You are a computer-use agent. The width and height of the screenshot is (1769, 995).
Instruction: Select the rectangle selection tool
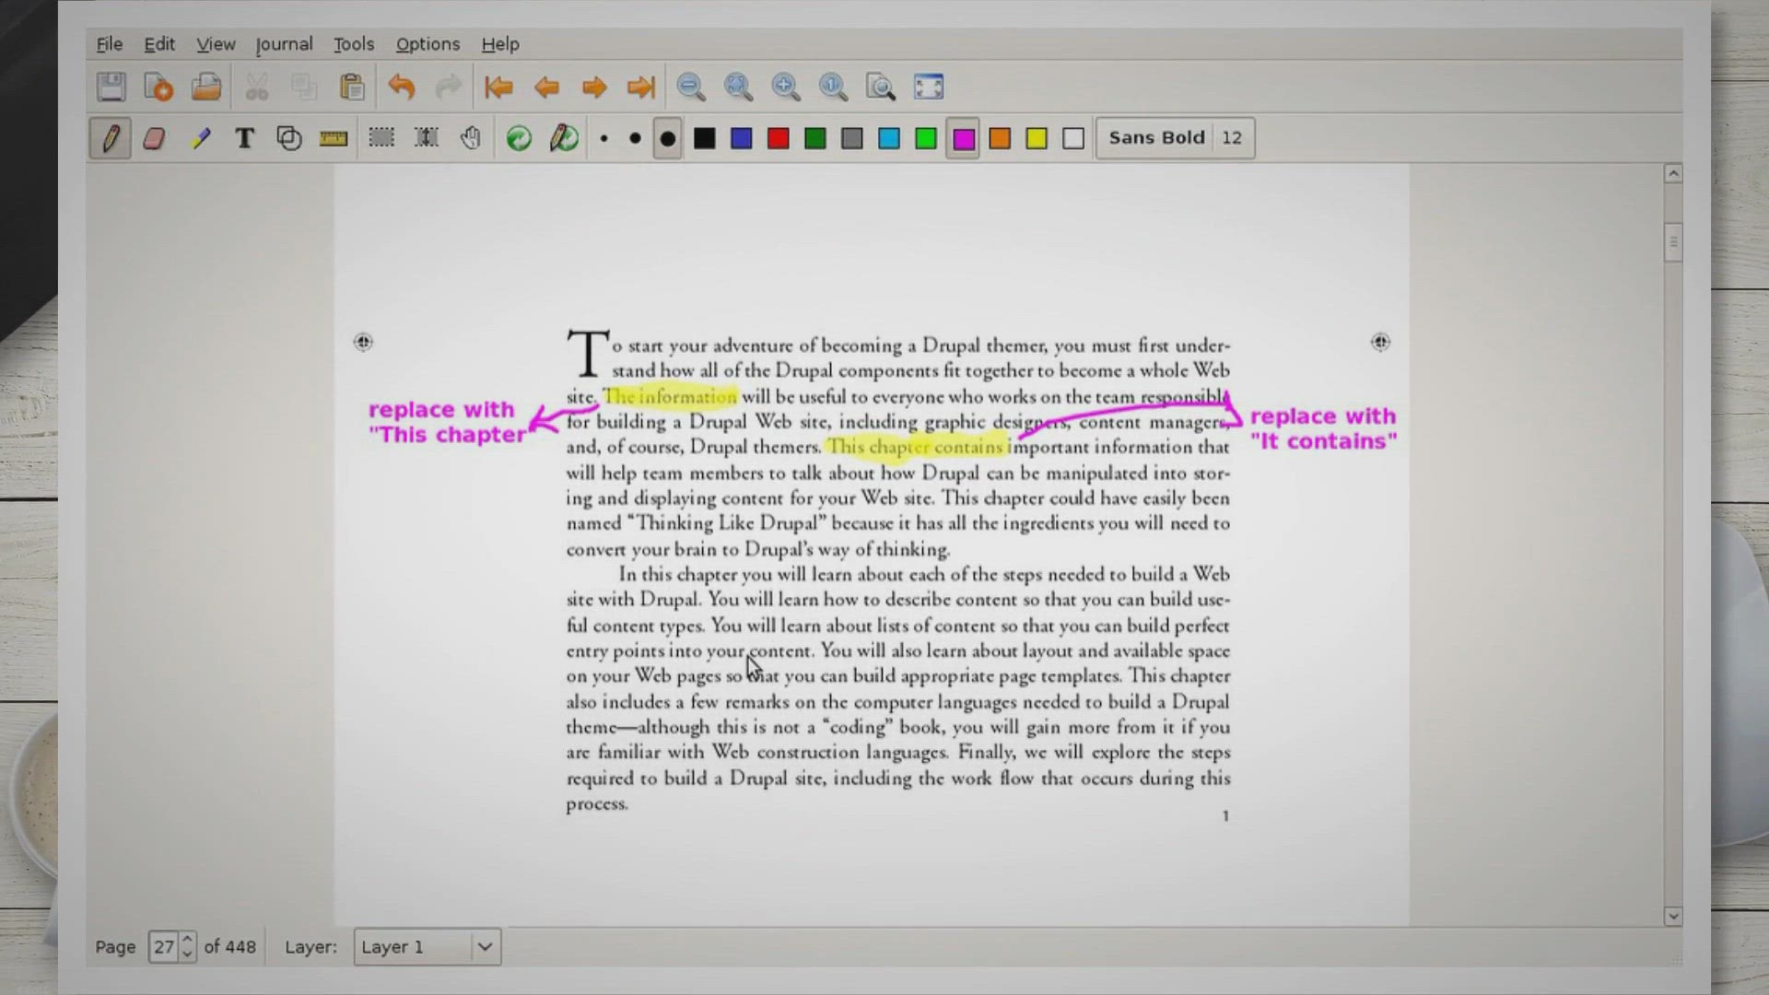pyautogui.click(x=381, y=137)
